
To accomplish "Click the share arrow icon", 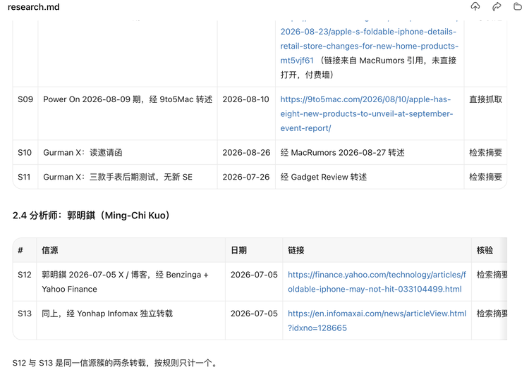I will 497,6.
